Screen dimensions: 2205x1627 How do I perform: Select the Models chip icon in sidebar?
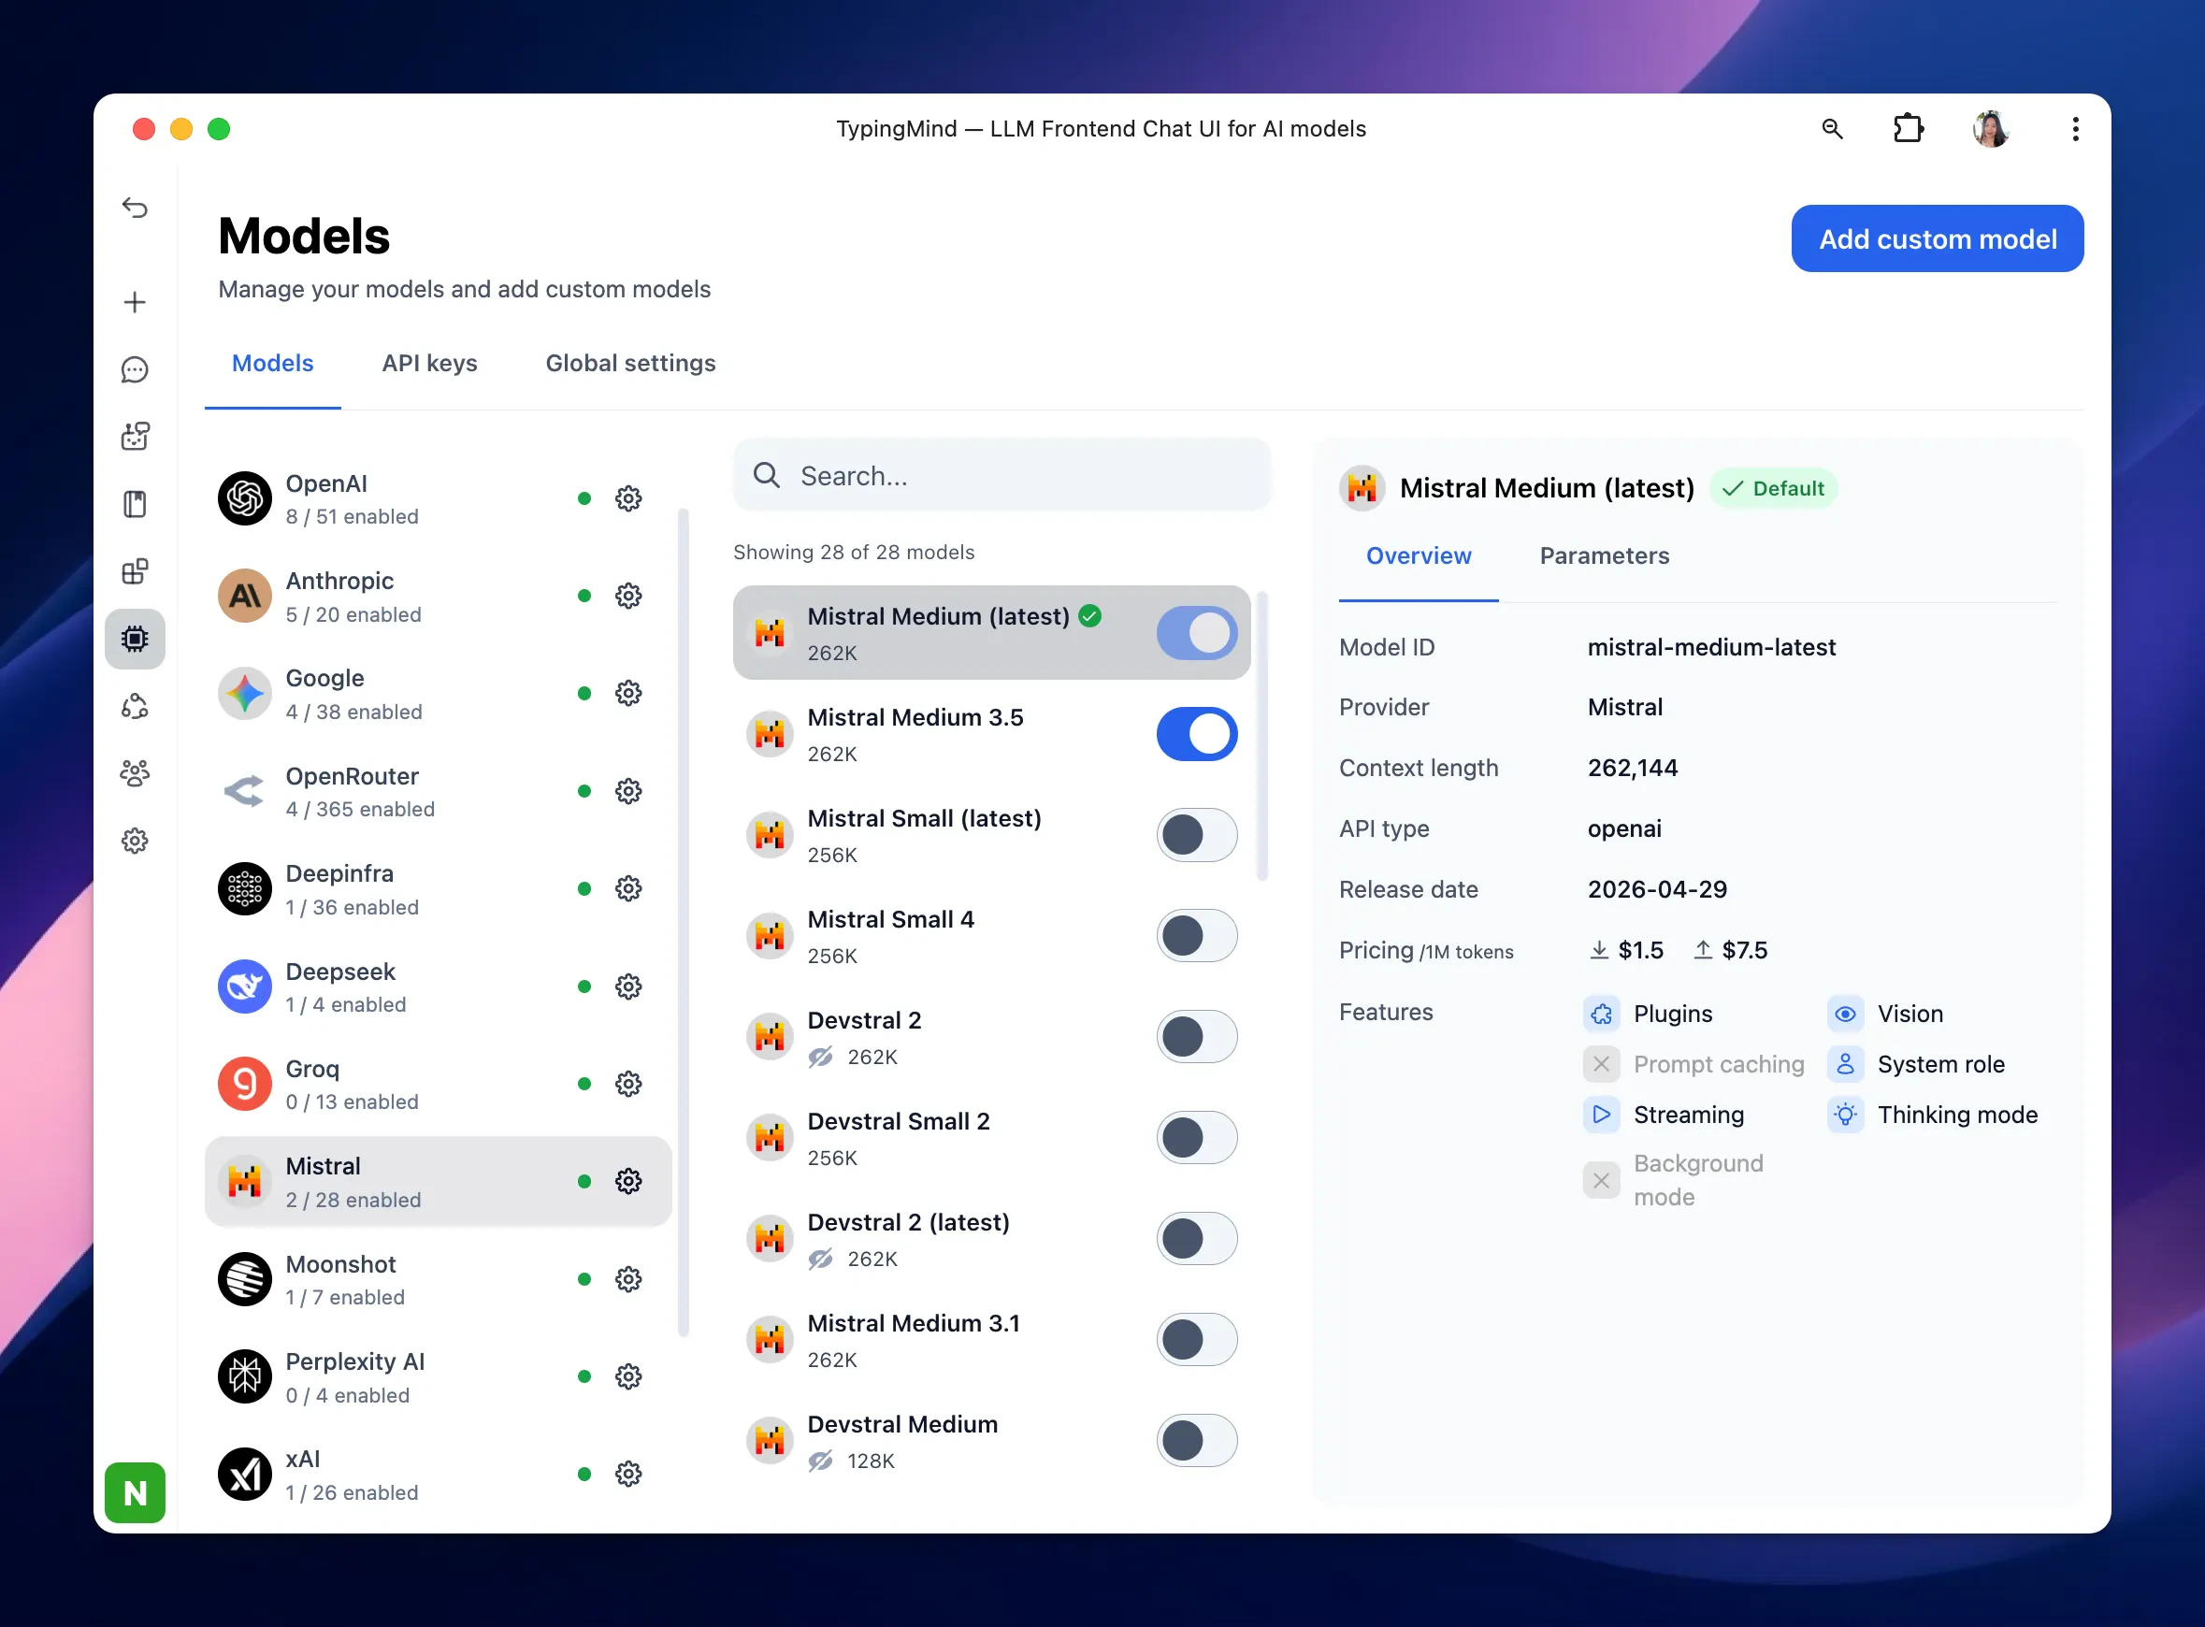135,640
